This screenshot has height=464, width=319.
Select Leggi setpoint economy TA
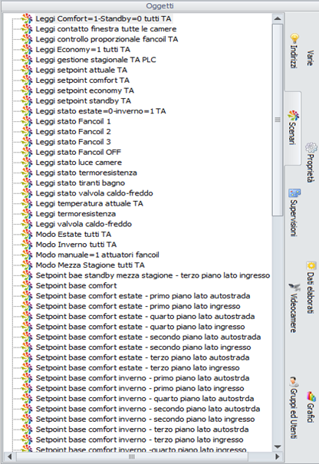84,90
